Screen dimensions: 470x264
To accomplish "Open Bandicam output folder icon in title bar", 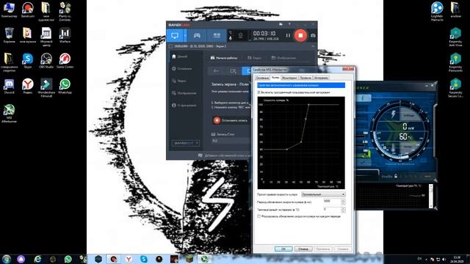I will click(x=281, y=24).
